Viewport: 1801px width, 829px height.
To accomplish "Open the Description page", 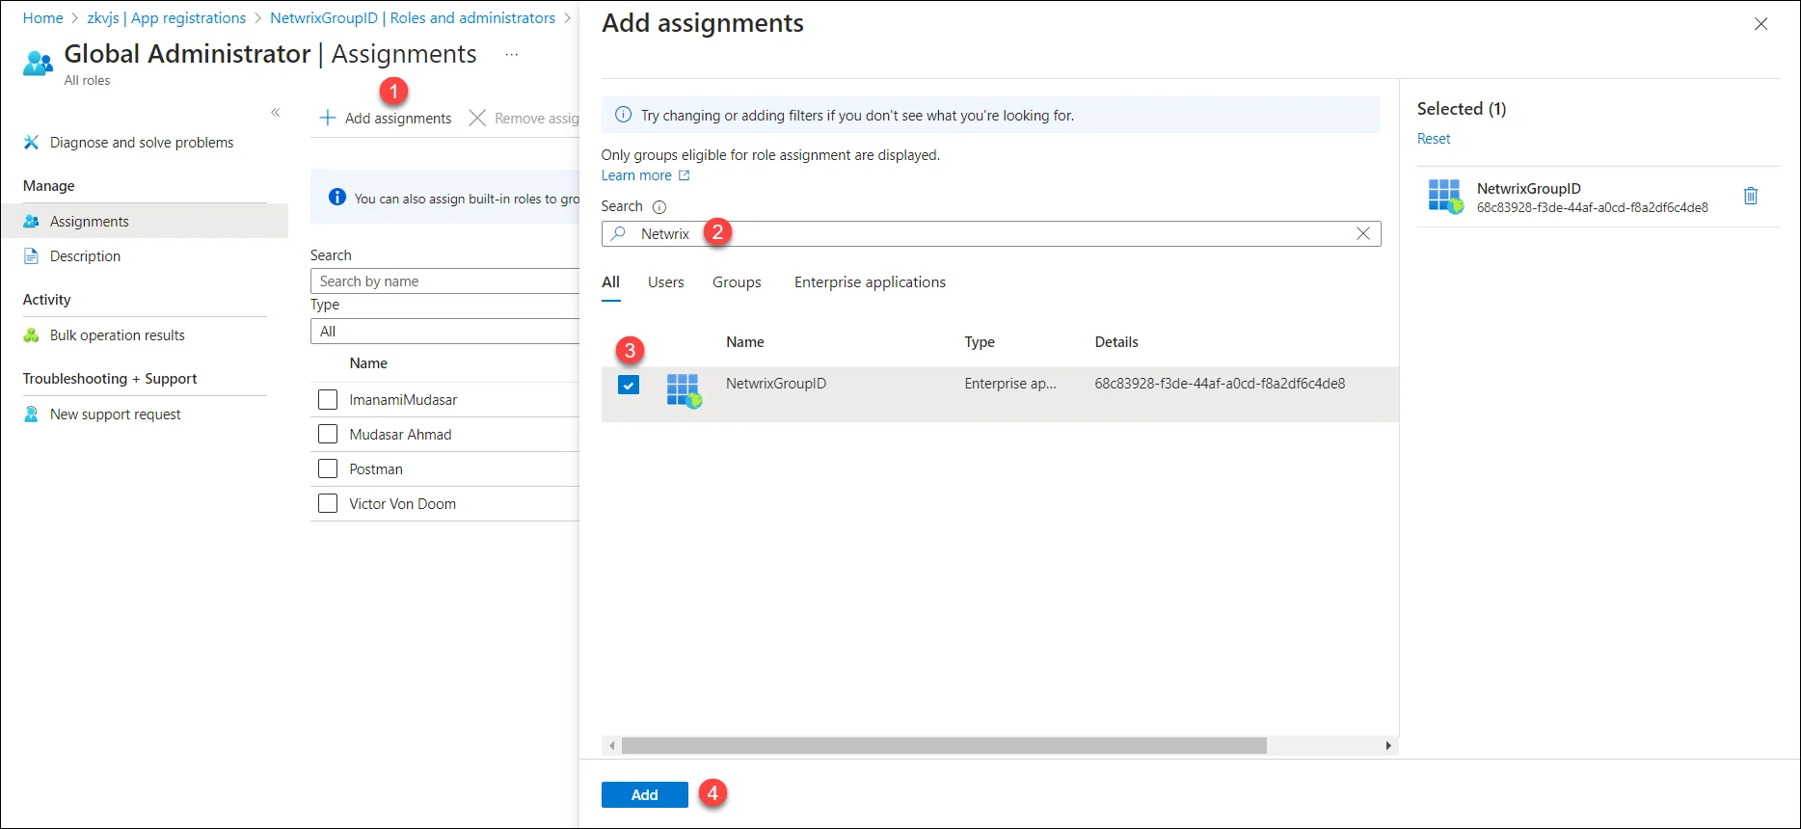I will click(x=85, y=256).
